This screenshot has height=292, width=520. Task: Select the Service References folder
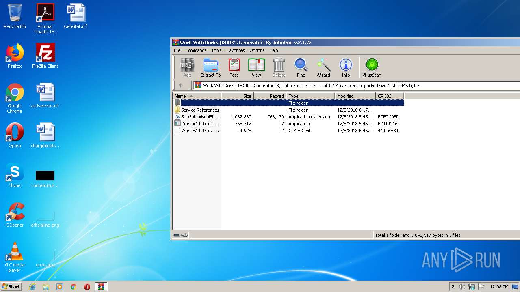click(x=288, y=110)
